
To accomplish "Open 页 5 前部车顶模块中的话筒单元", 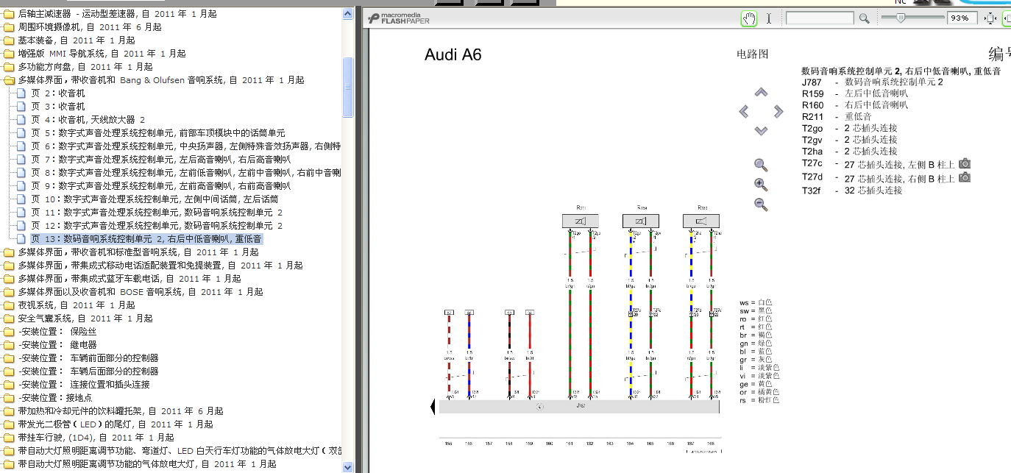I will pos(157,133).
